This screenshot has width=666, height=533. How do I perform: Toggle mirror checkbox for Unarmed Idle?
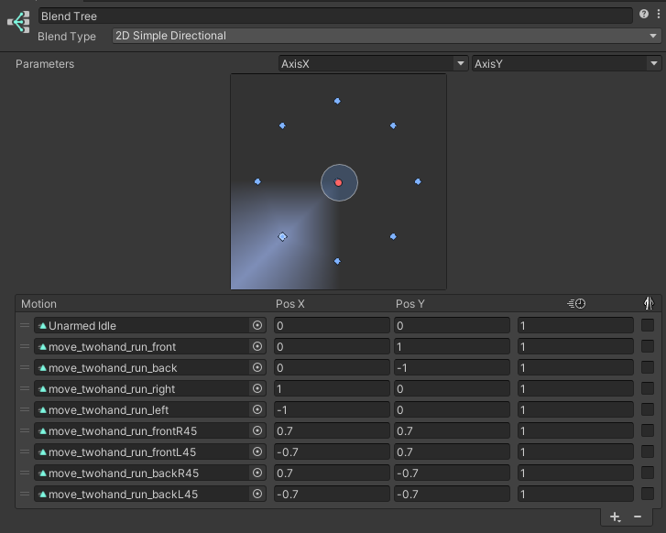tap(648, 325)
